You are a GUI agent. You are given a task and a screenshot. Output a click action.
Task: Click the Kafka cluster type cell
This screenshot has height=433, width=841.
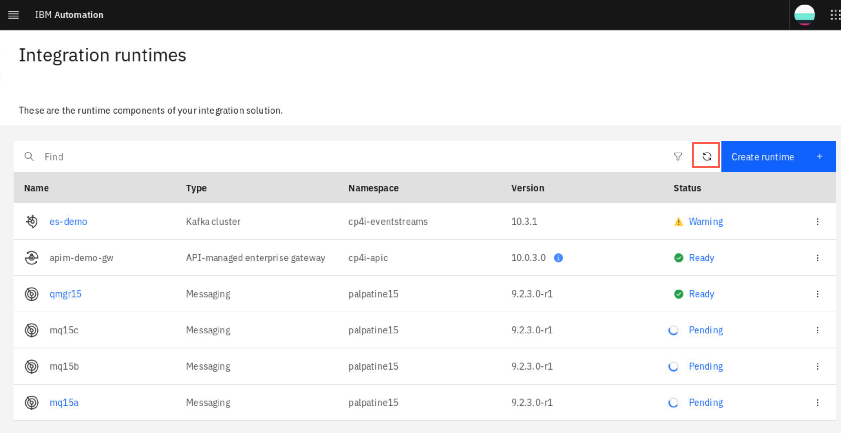(x=213, y=222)
